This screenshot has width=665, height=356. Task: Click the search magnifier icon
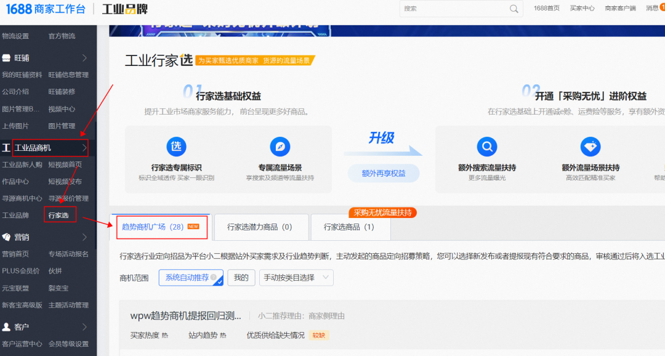(514, 9)
